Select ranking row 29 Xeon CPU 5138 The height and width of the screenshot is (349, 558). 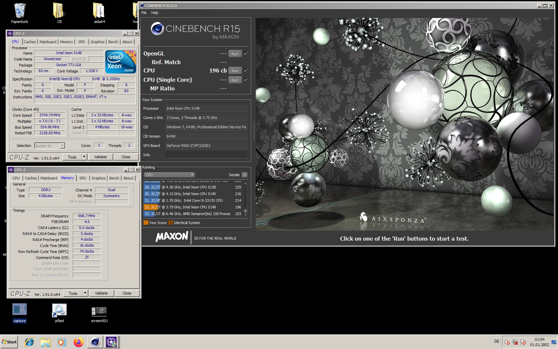pos(193,187)
